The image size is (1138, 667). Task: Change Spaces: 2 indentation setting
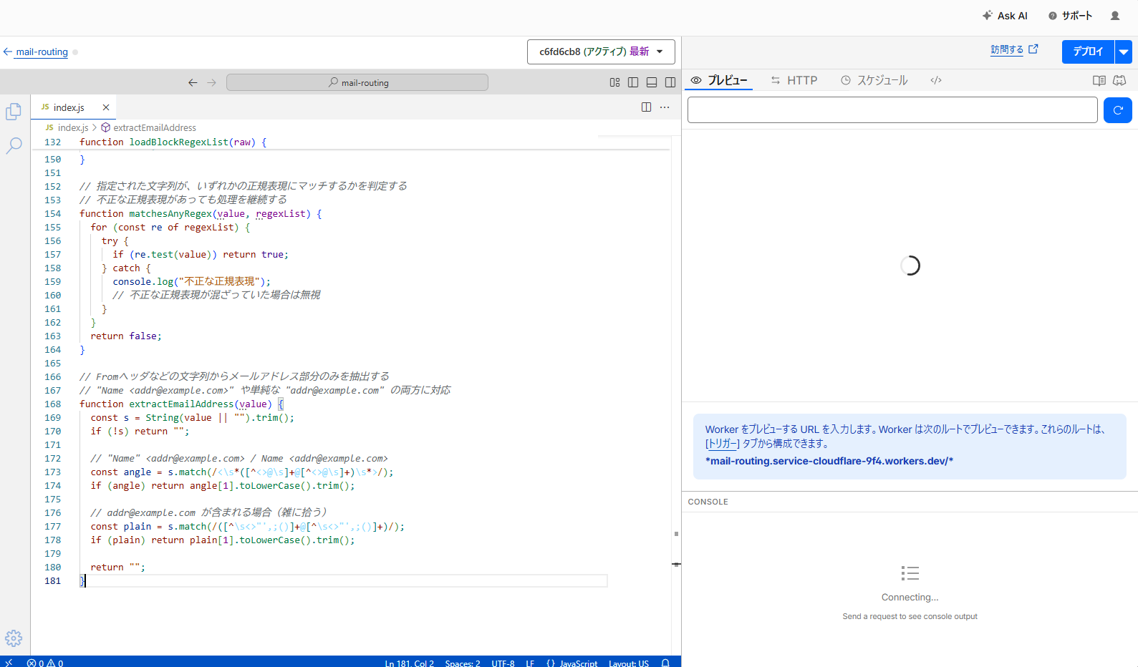tap(463, 663)
